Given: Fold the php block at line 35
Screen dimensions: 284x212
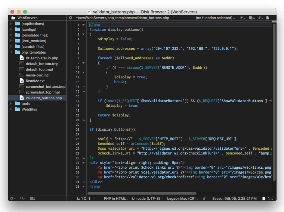Looking at the screenshot, I should [83, 187].
